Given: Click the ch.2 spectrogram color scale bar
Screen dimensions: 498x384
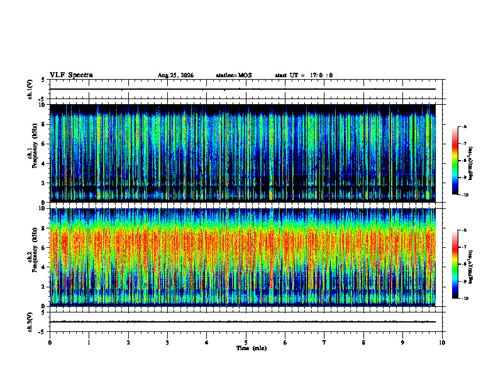Looking at the screenshot, I should click(455, 264).
